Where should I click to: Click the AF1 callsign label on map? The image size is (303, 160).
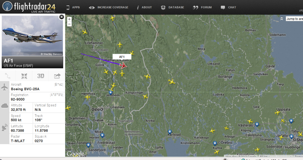point(122,57)
